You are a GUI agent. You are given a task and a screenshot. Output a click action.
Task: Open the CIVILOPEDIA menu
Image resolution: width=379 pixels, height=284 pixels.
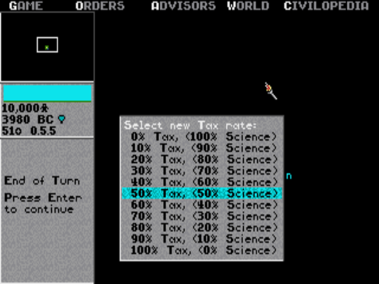(x=326, y=6)
